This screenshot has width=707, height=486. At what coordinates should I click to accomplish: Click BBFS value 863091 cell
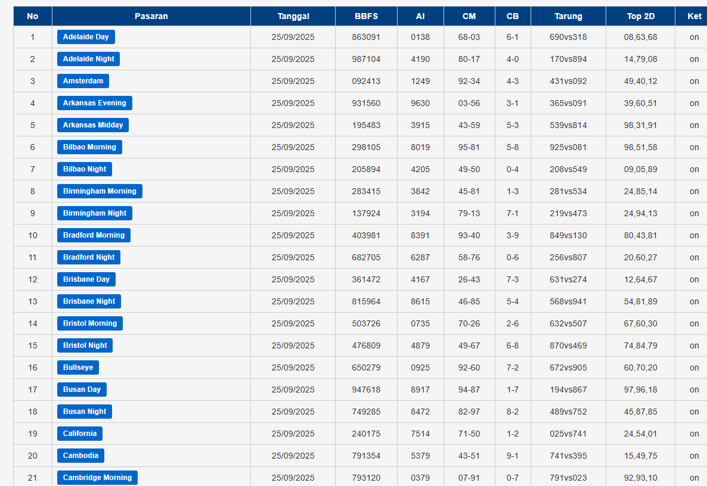[366, 37]
